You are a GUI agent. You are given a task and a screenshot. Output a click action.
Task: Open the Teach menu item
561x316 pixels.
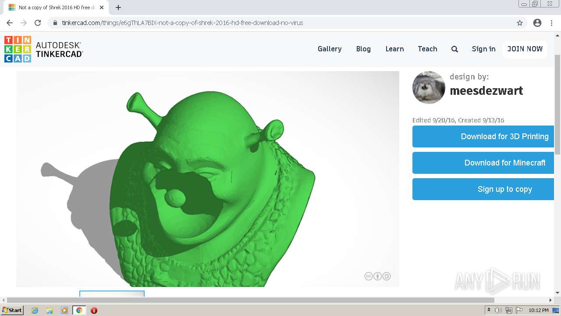[x=427, y=49]
